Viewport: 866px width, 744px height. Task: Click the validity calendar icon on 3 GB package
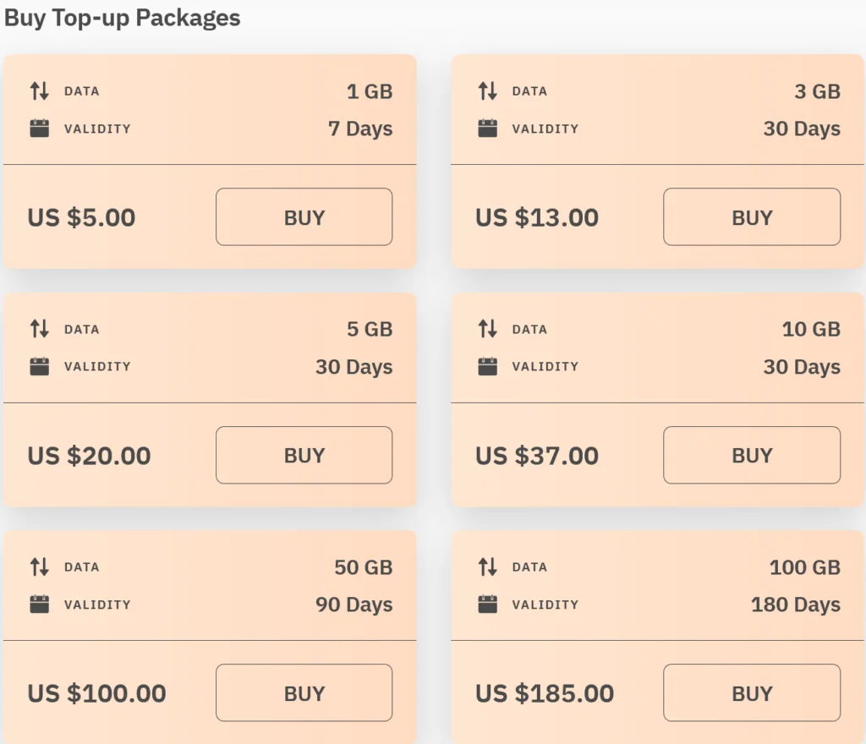pyautogui.click(x=487, y=129)
